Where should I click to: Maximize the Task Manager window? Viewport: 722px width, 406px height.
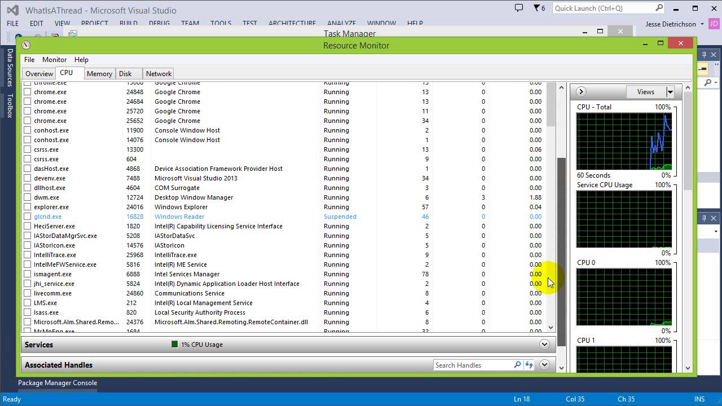(600, 31)
